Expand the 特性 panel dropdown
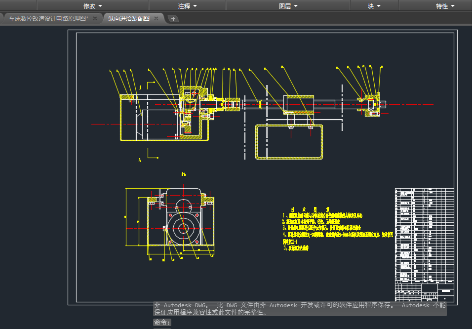 [x=445, y=6]
